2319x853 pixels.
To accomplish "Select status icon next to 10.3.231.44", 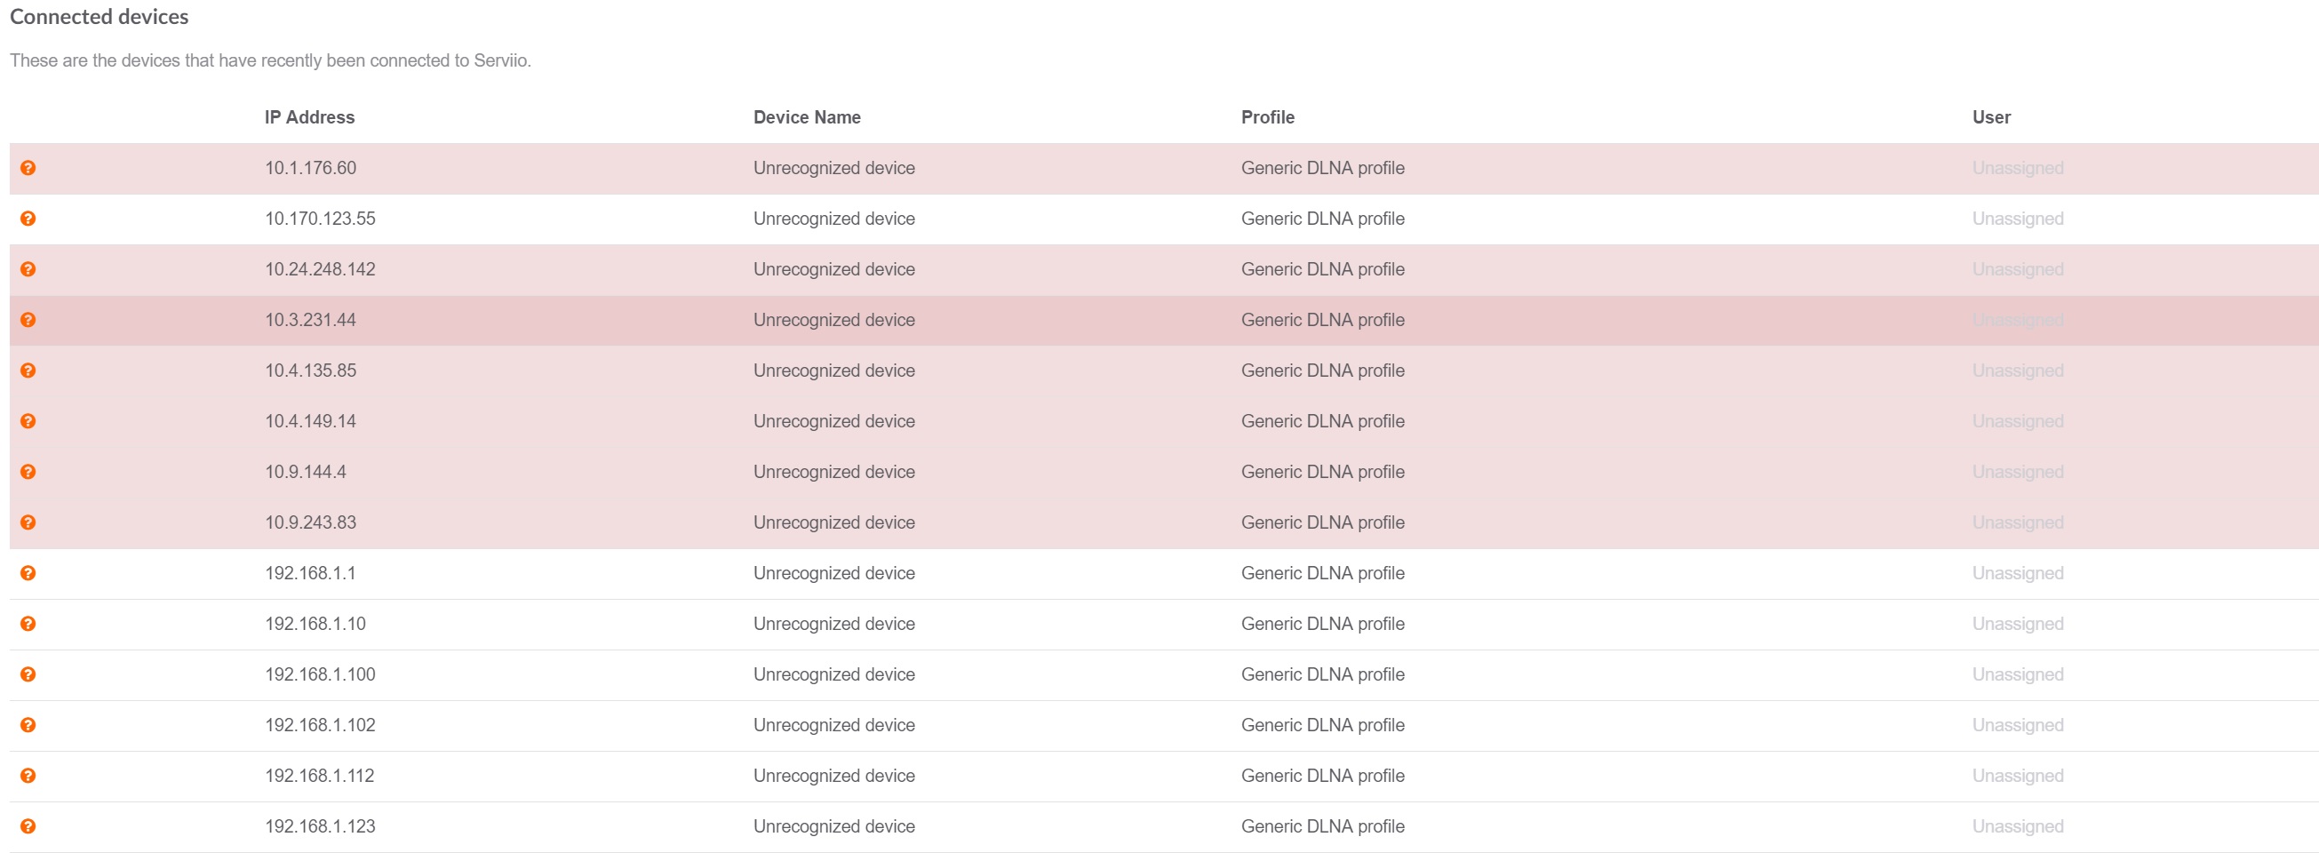I will coord(28,320).
